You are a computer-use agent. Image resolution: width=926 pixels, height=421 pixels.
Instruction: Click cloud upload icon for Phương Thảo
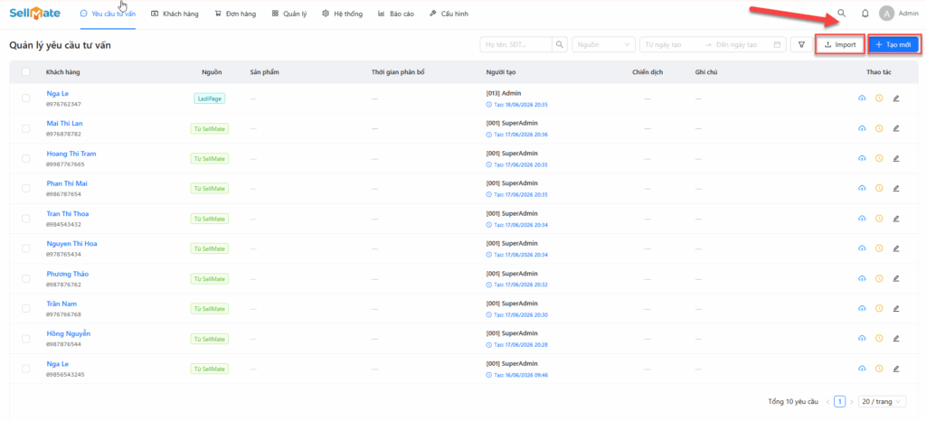point(862,278)
